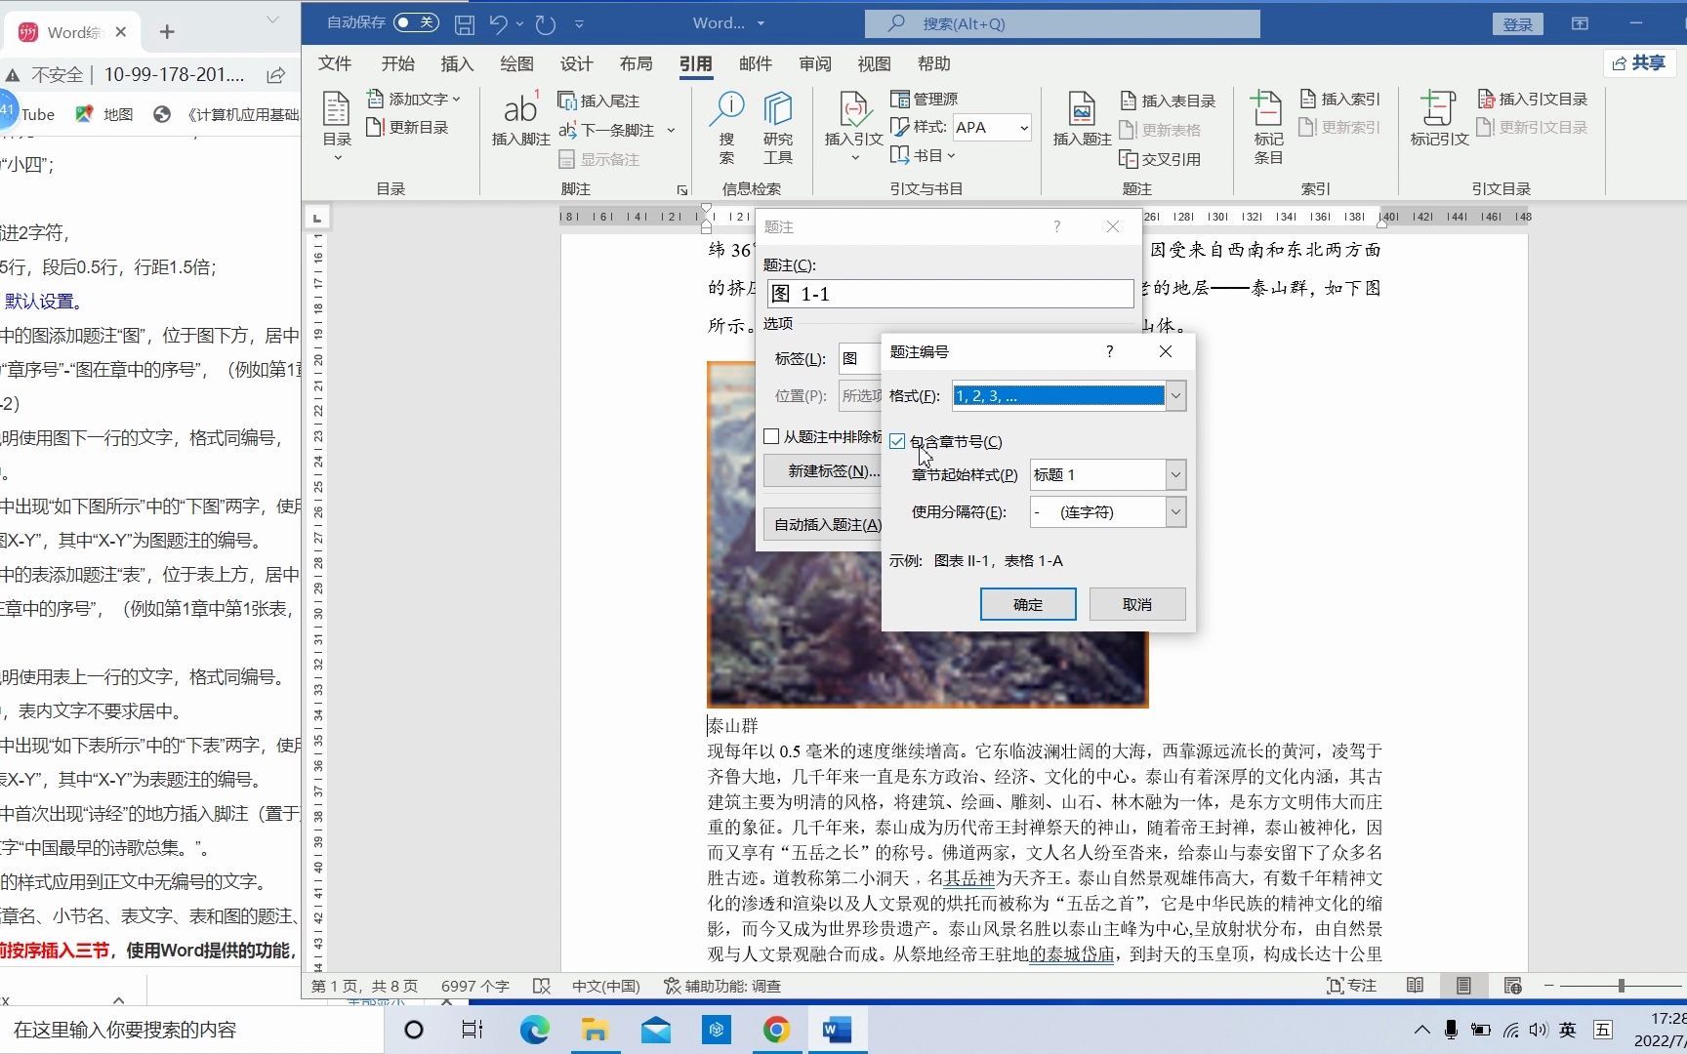Viewport: 1687px width, 1054px height.
Task: Open a new browser tab with plus
Action: point(167,32)
